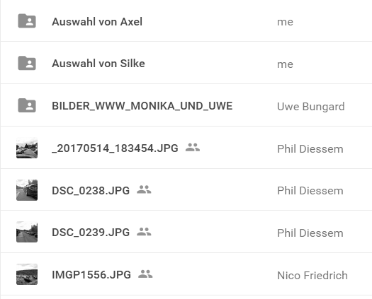Open thumbnail of IMGP1556.JPG
372x299 pixels.
[x=27, y=274]
